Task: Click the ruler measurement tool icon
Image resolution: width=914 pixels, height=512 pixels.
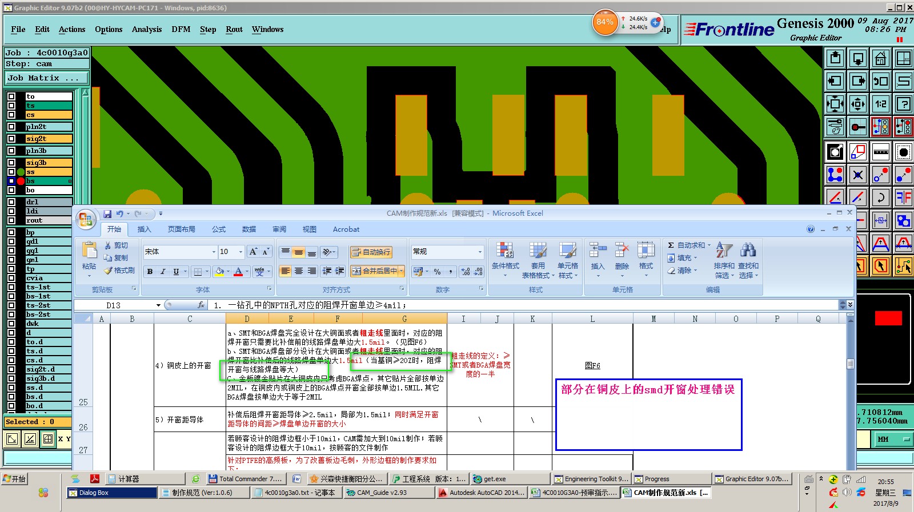Action: point(881,152)
